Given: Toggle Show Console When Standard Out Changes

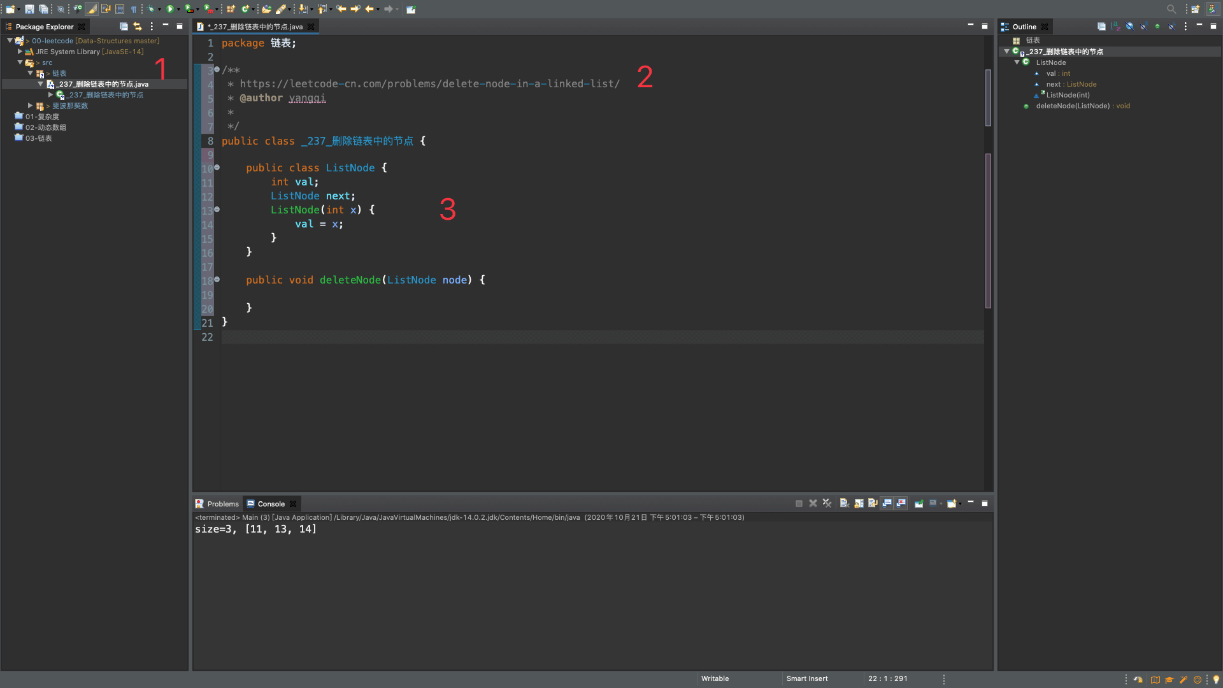Looking at the screenshot, I should 887,503.
